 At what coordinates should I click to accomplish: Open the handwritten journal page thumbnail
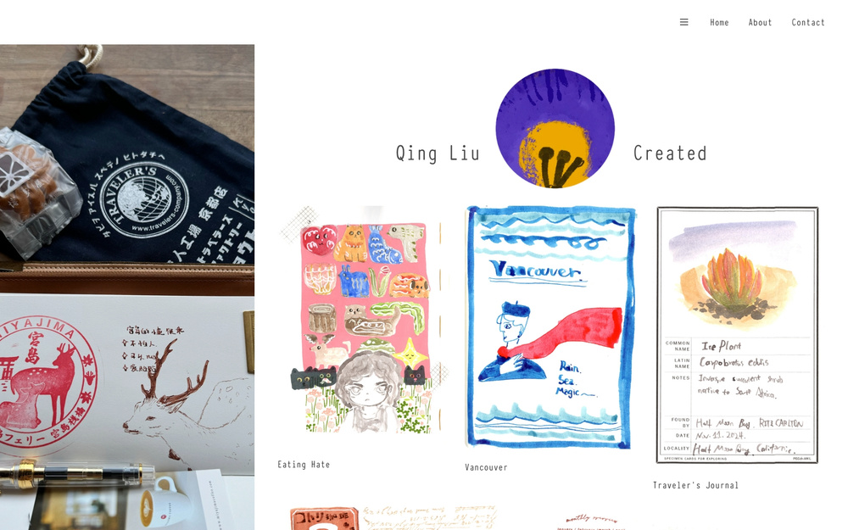pos(430,518)
